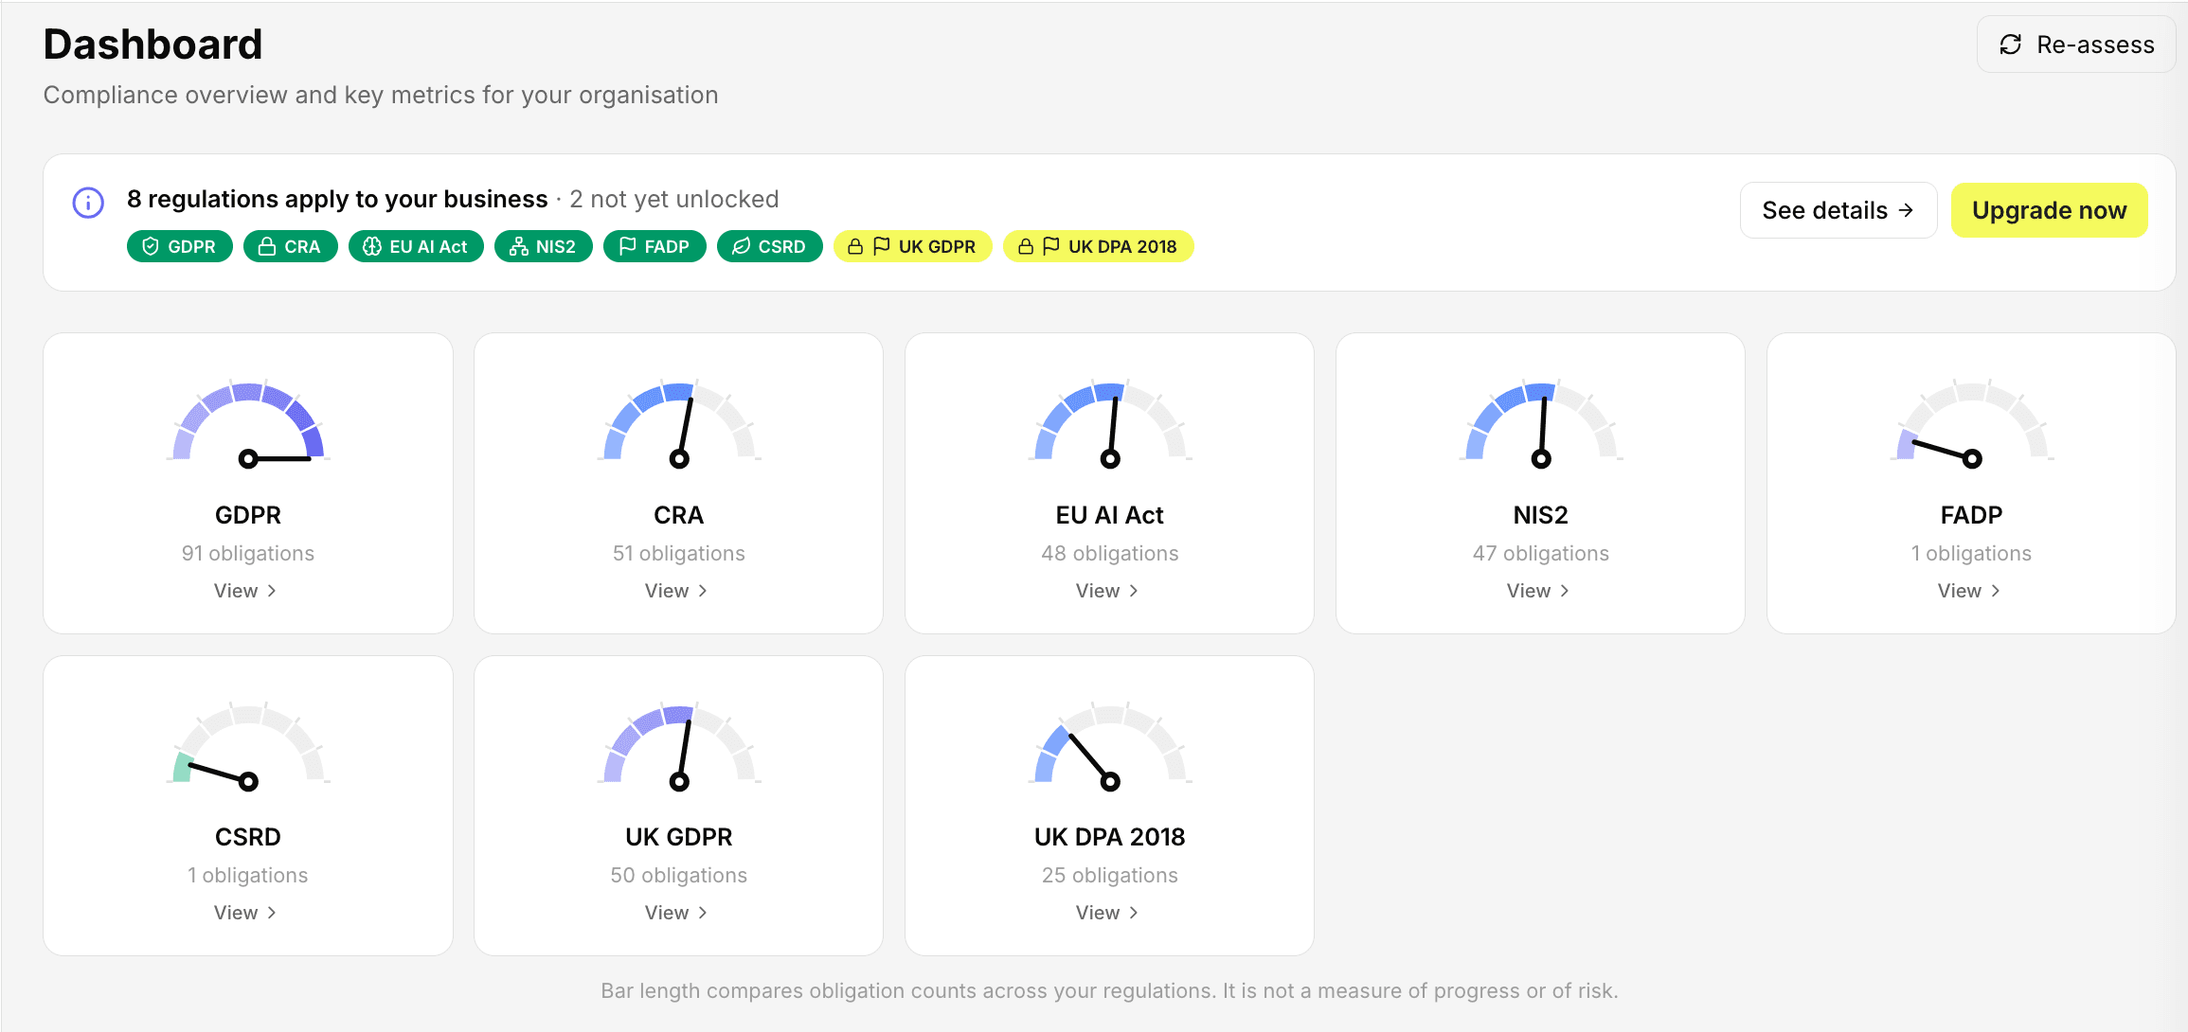Click the arrow icon in See details
Image resolution: width=2188 pixels, height=1032 pixels.
coord(1907,210)
